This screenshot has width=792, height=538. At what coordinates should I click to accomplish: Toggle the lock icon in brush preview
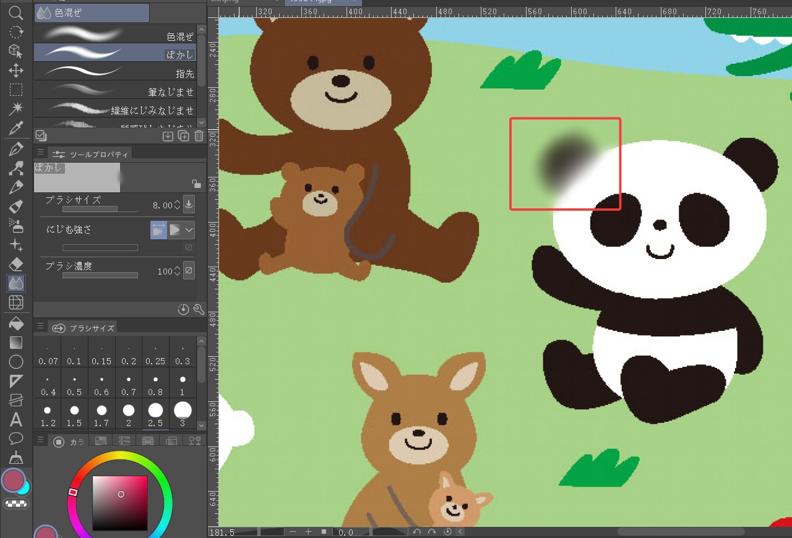pos(196,184)
